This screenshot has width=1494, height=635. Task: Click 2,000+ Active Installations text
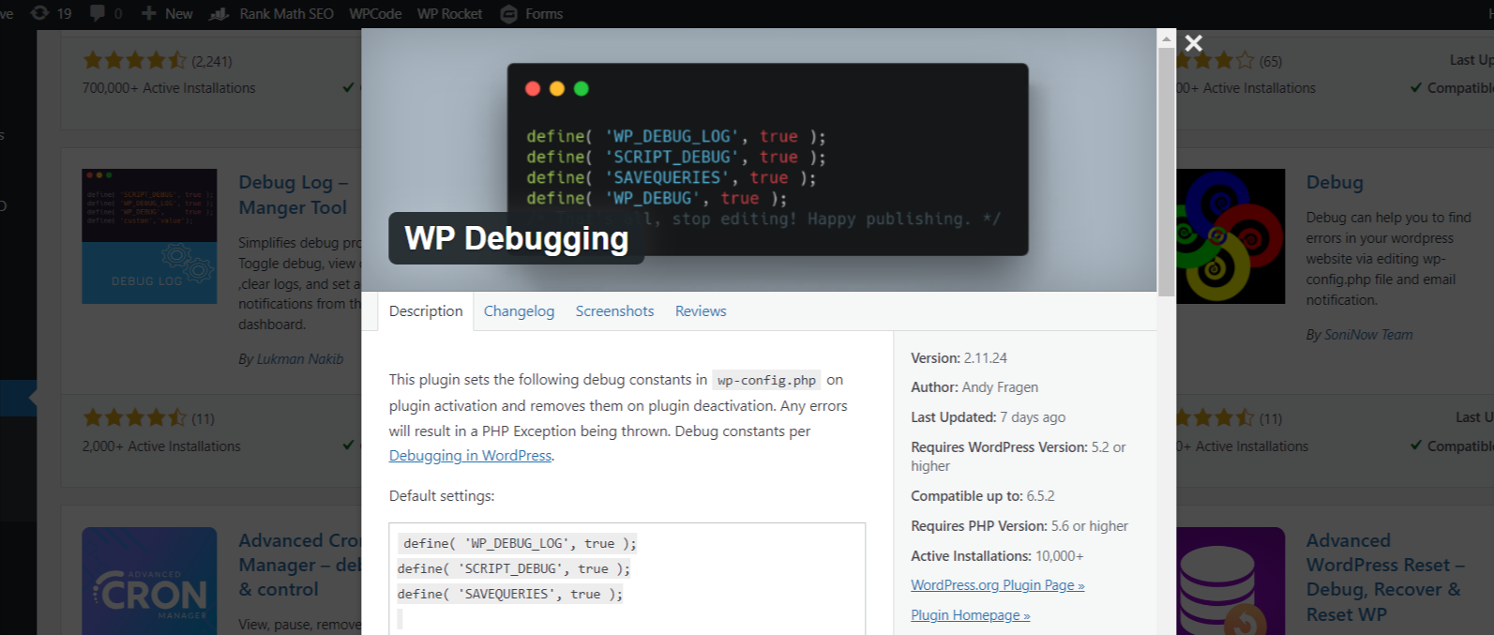point(161,446)
